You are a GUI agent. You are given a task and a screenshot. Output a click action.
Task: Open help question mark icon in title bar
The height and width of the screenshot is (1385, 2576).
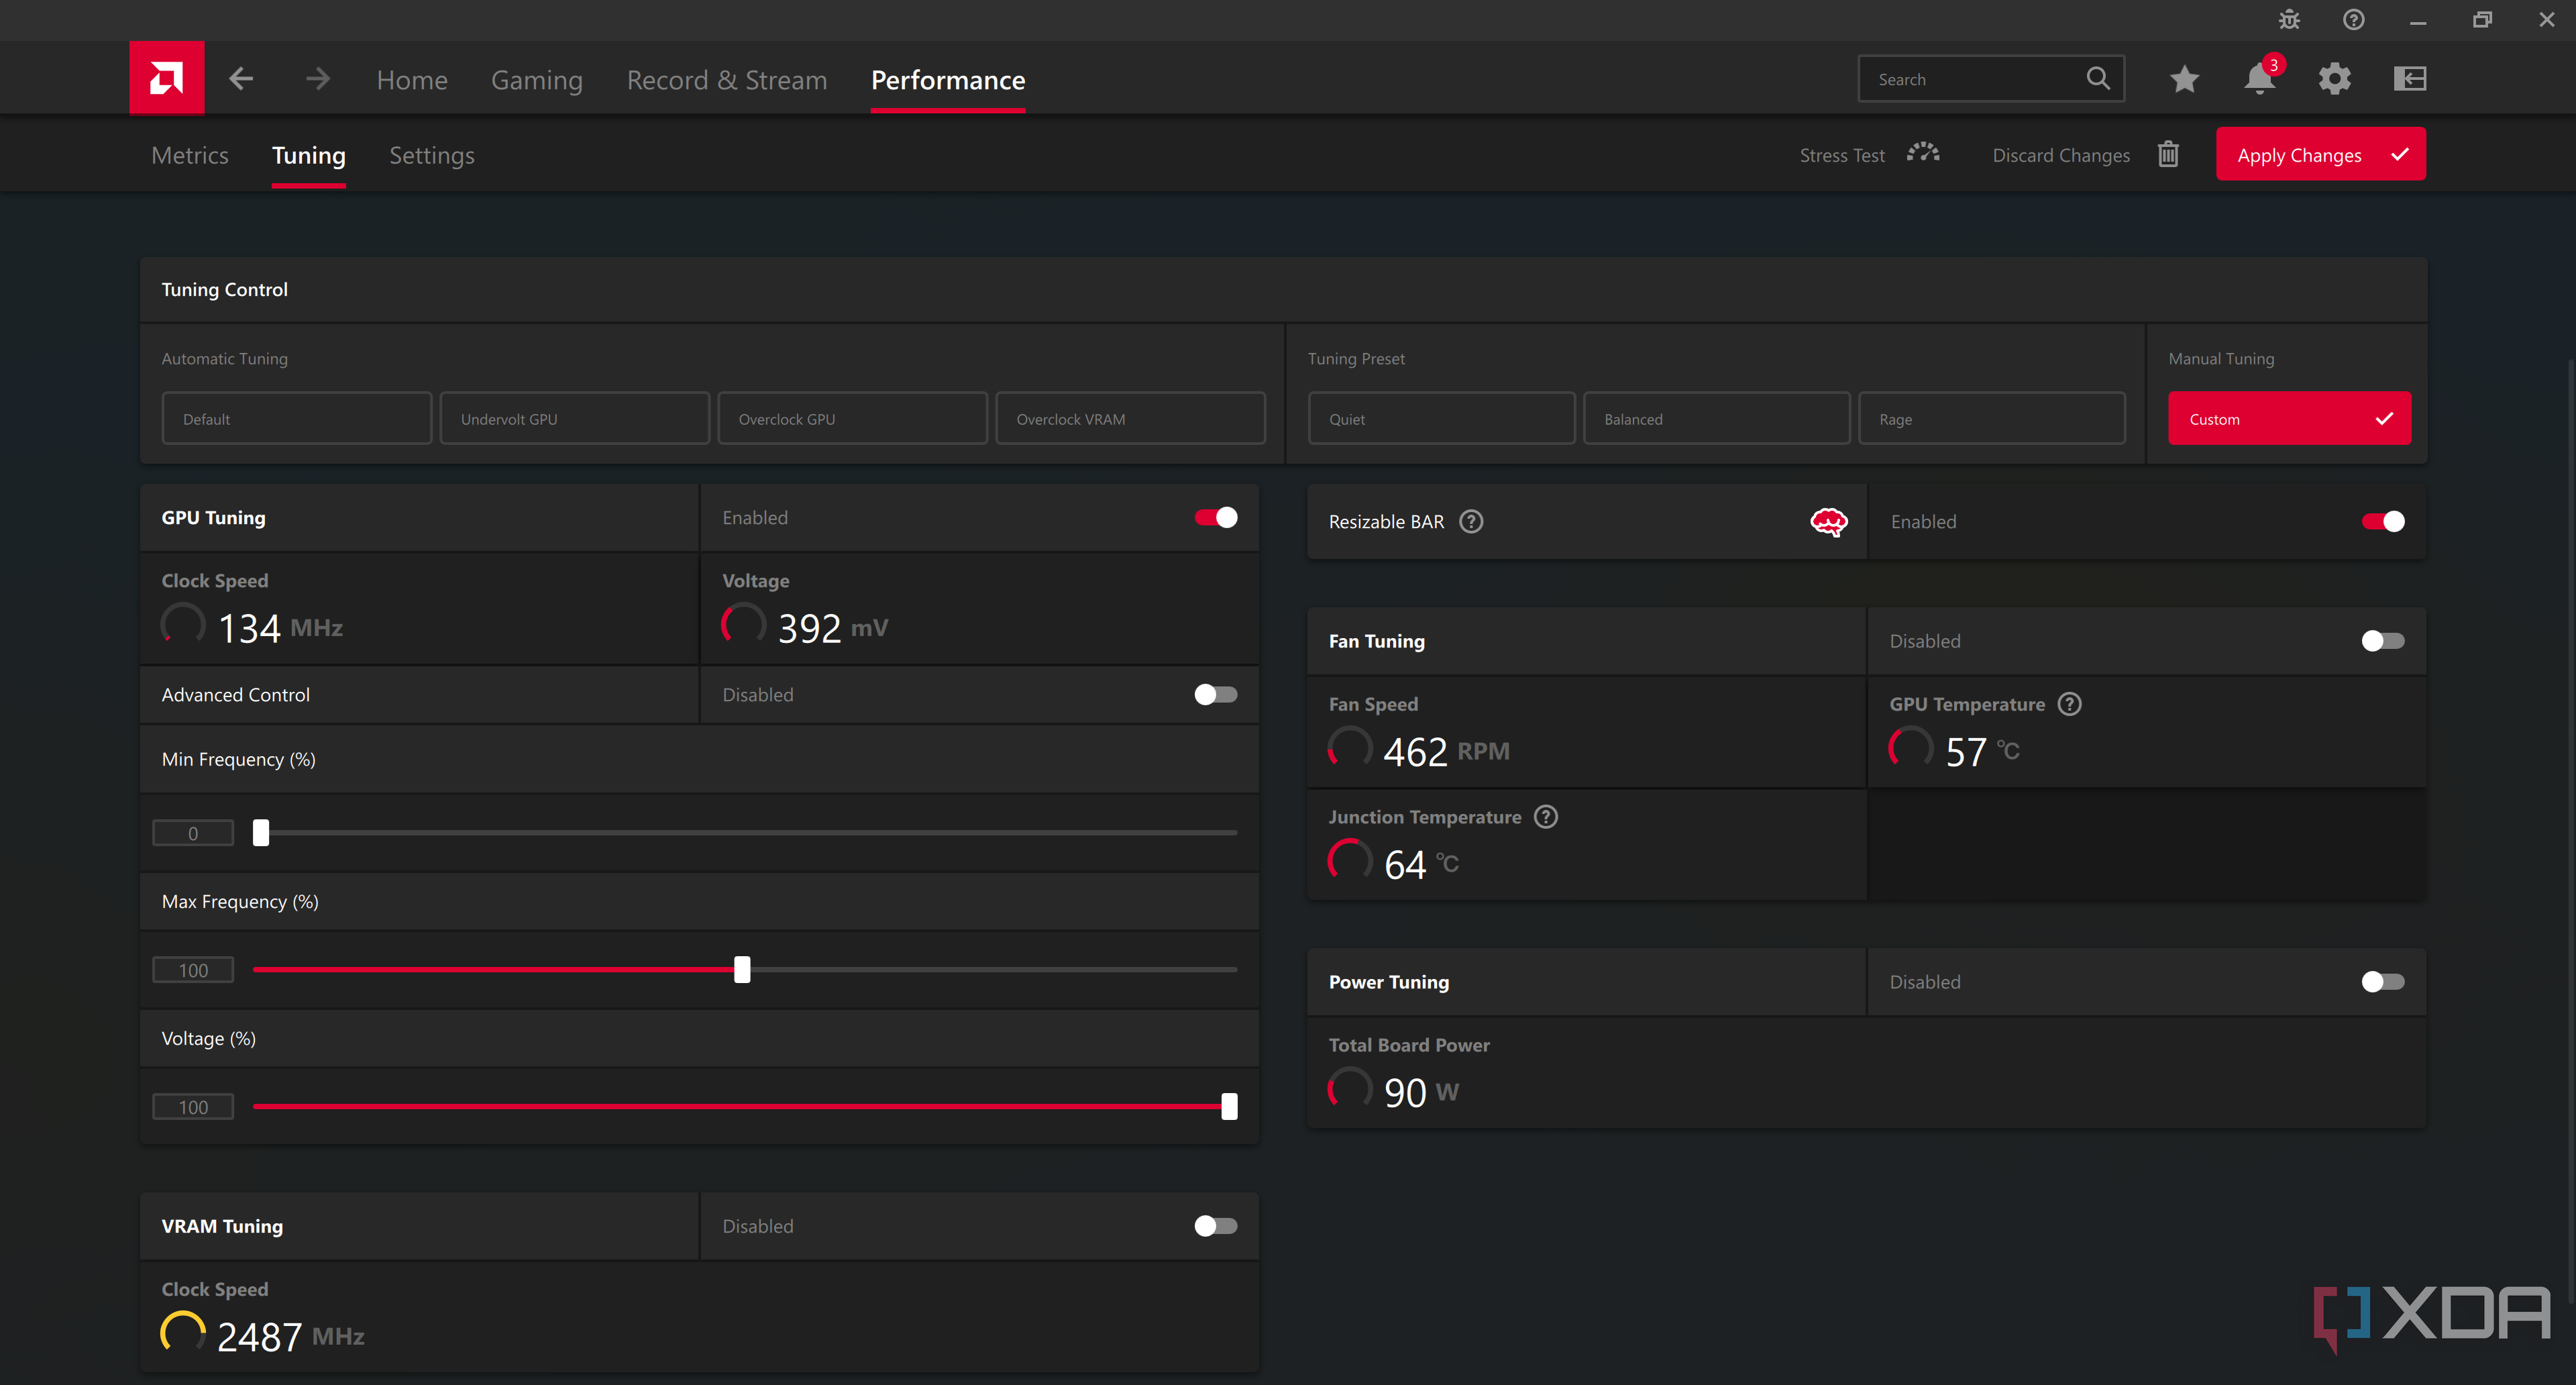coord(2353,20)
